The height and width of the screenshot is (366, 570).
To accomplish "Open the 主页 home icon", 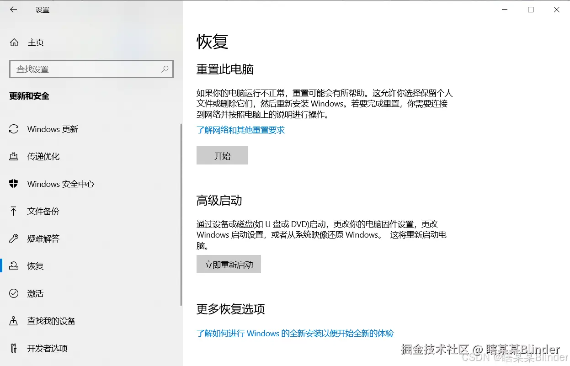I will pyautogui.click(x=14, y=42).
